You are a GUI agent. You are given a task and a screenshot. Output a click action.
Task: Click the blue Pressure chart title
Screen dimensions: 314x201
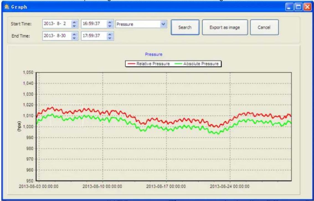154,54
